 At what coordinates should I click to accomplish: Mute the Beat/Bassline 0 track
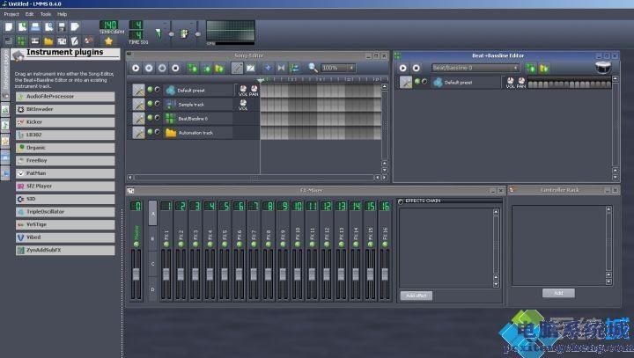150,118
